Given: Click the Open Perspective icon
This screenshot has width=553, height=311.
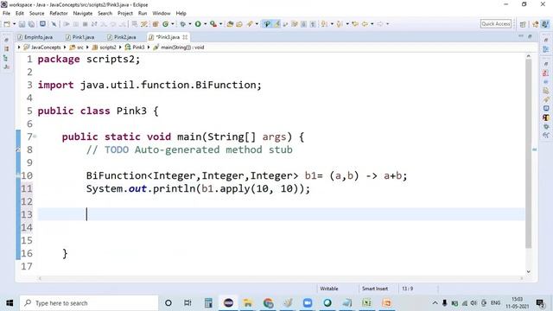Looking at the screenshot, I should click(523, 24).
